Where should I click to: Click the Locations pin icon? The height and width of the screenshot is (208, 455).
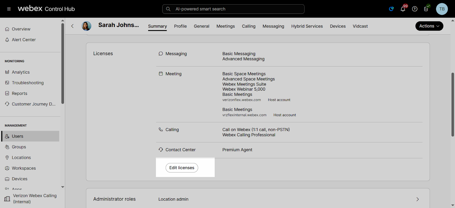pos(7,158)
